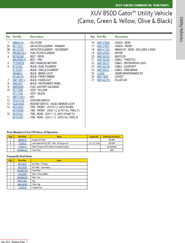This screenshot has height=243, width=185.
Task: Click AM136238 gearshift cable link
Action: (103, 66)
